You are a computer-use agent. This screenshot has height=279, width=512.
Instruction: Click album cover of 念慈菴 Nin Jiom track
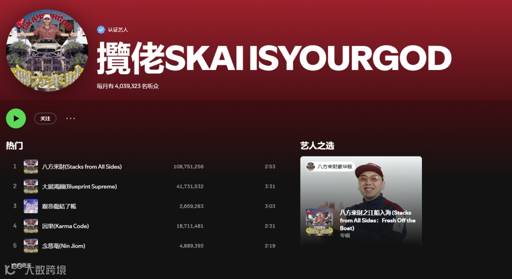[31, 246]
